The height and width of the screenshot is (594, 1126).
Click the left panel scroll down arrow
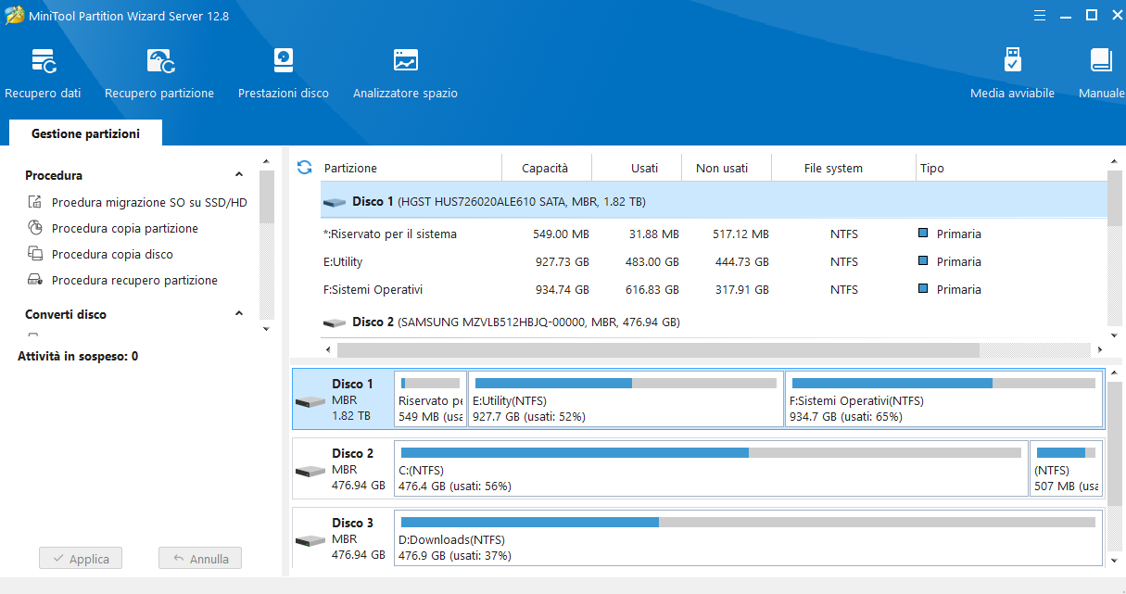pos(266,328)
